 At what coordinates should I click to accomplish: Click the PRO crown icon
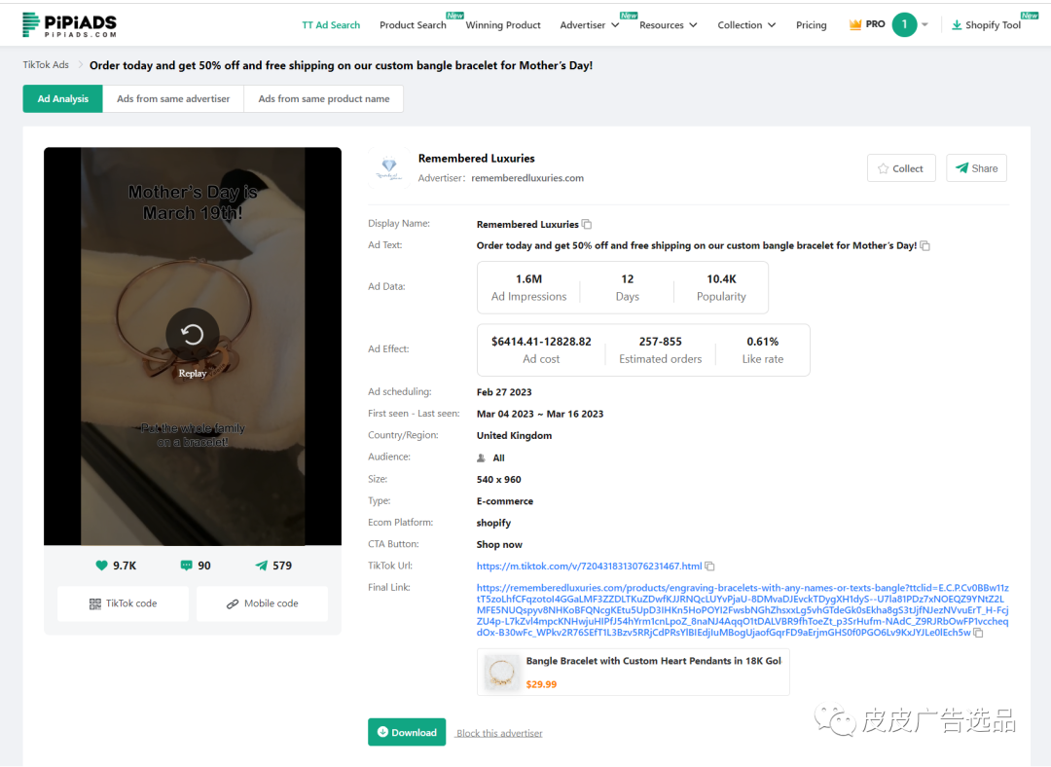tap(855, 24)
